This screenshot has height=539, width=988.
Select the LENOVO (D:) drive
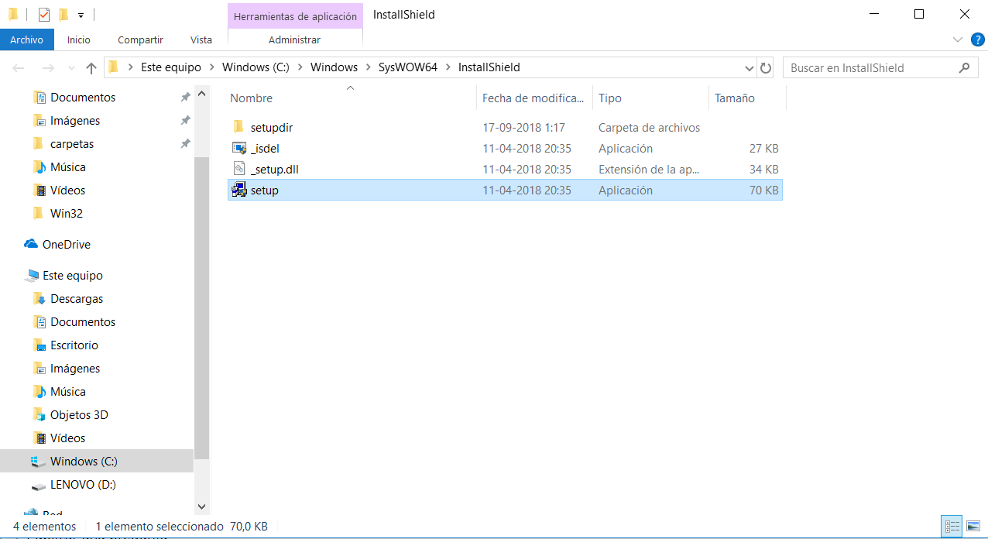click(83, 485)
